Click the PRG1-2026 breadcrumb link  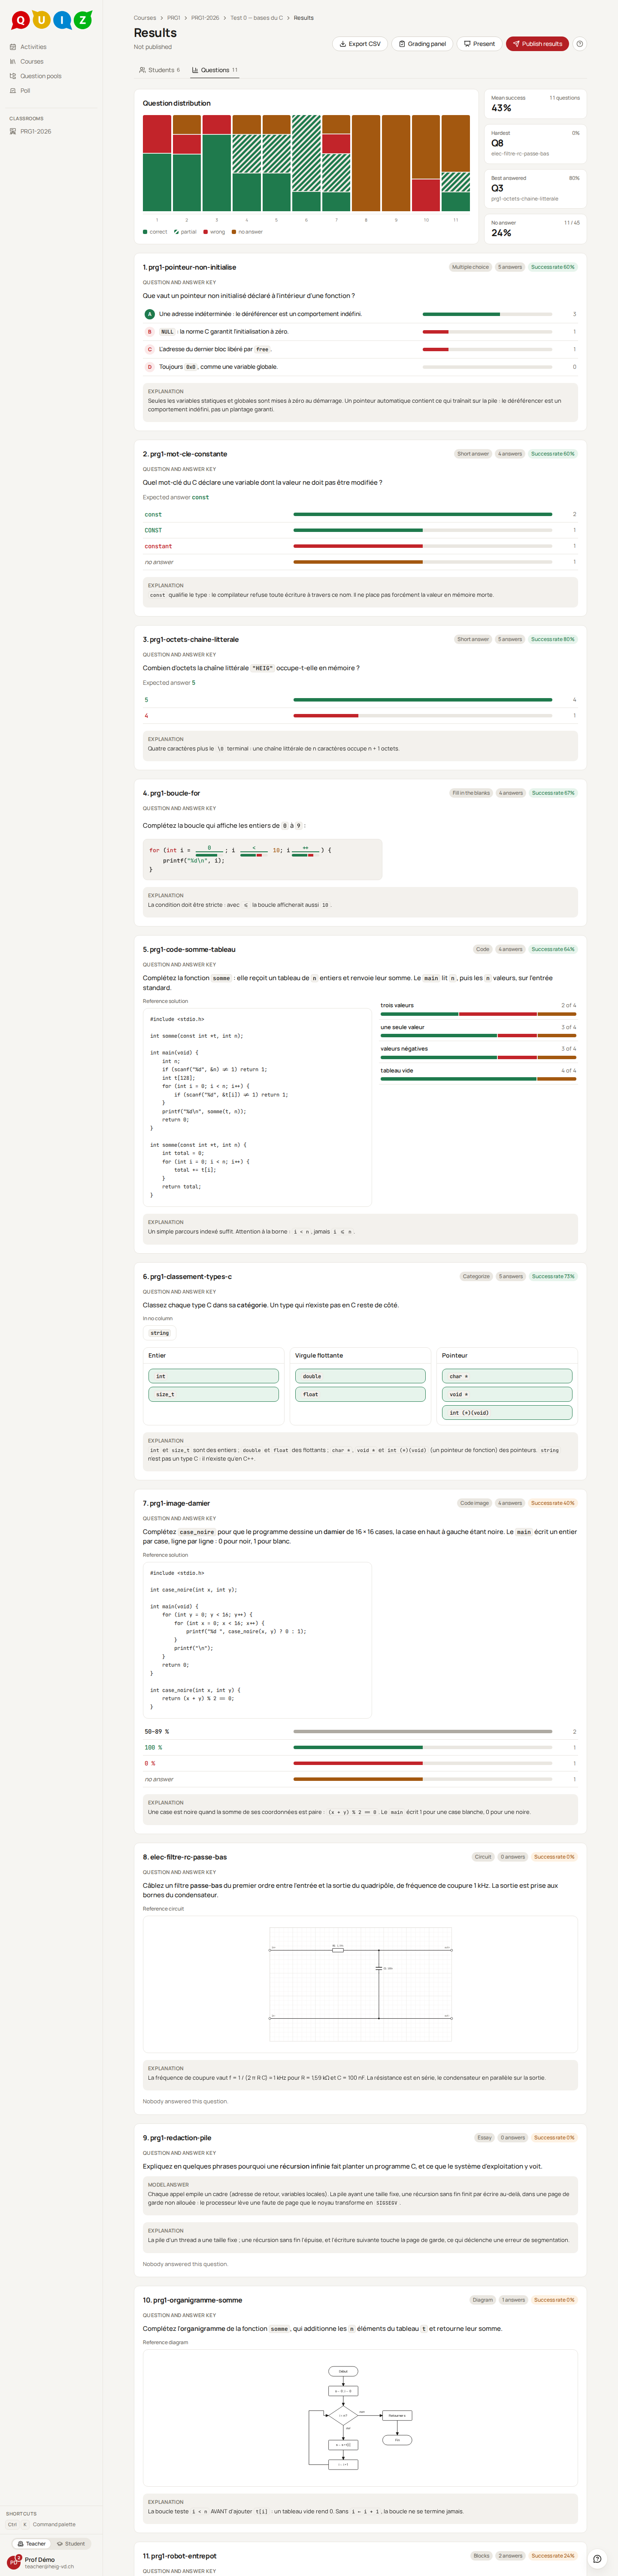click(205, 18)
